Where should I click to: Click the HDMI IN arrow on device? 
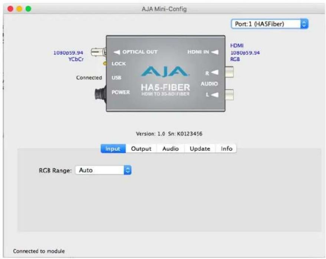[215, 52]
